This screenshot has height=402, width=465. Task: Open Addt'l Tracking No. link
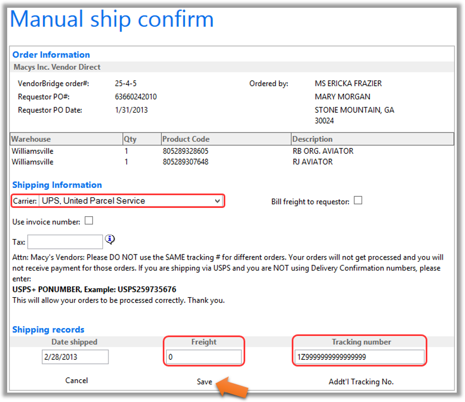pos(361,381)
